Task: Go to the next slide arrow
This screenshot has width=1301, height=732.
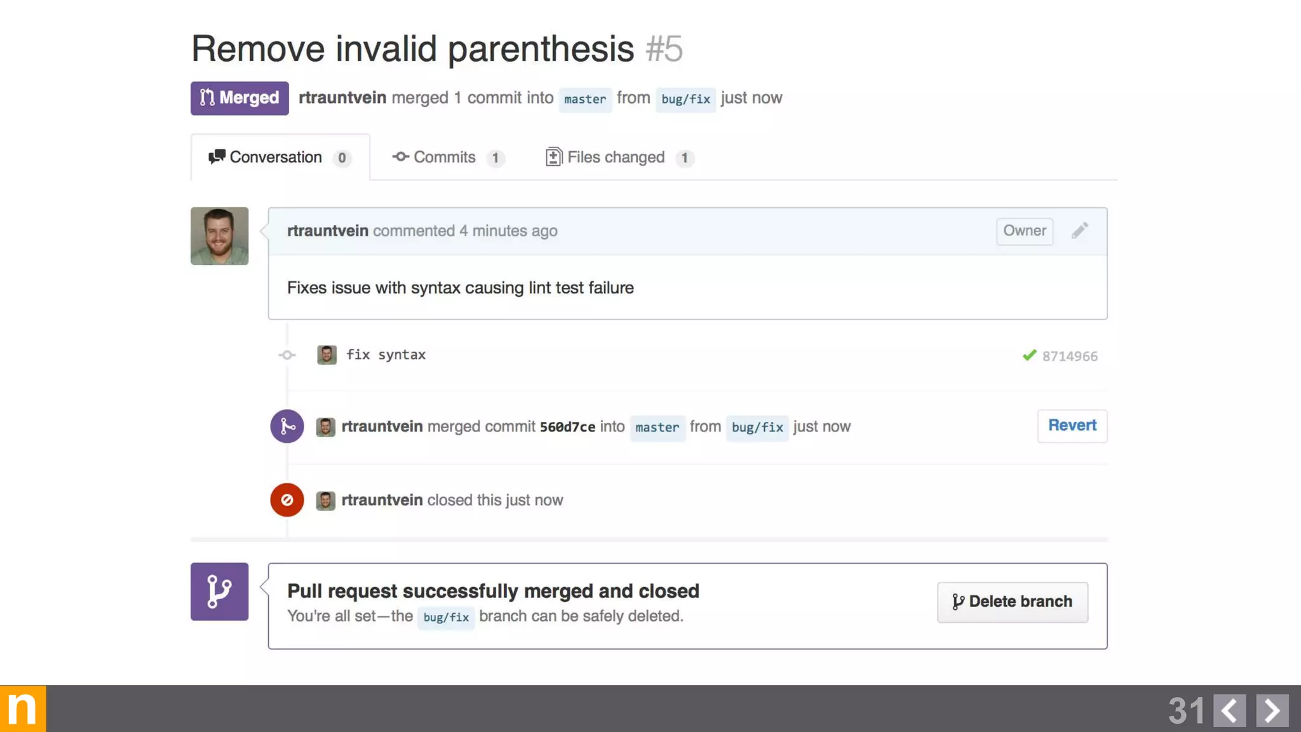Action: 1272,710
